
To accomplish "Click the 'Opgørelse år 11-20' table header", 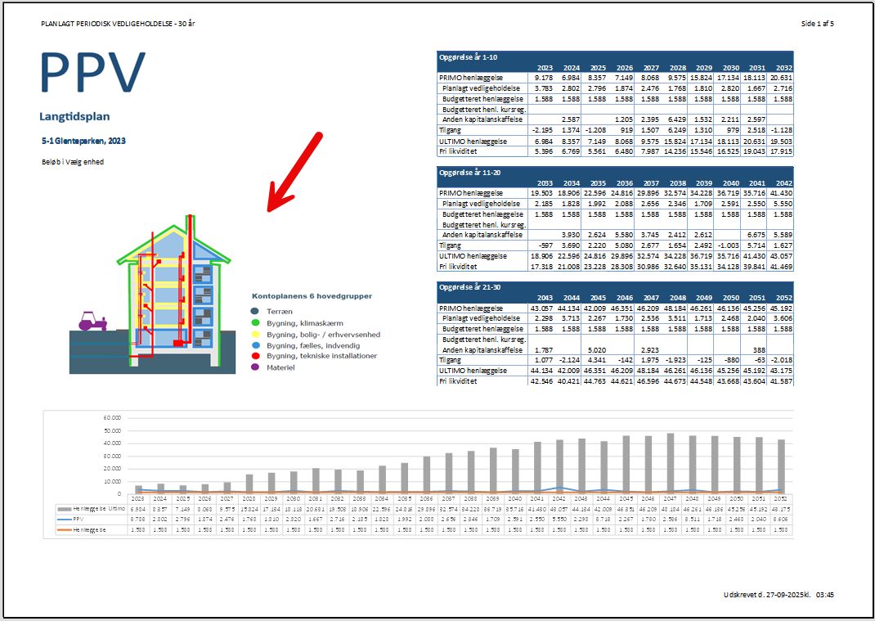I will pos(470,173).
